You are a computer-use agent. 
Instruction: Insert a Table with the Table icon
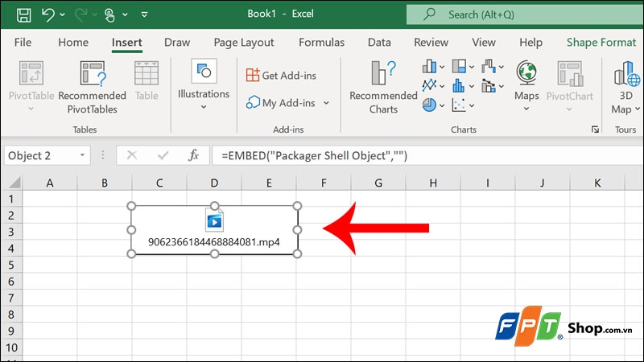(147, 73)
